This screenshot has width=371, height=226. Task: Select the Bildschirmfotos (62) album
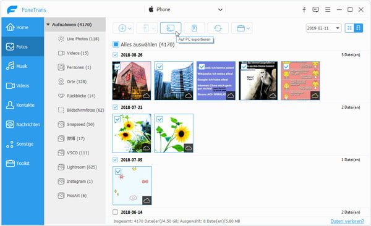click(x=81, y=110)
